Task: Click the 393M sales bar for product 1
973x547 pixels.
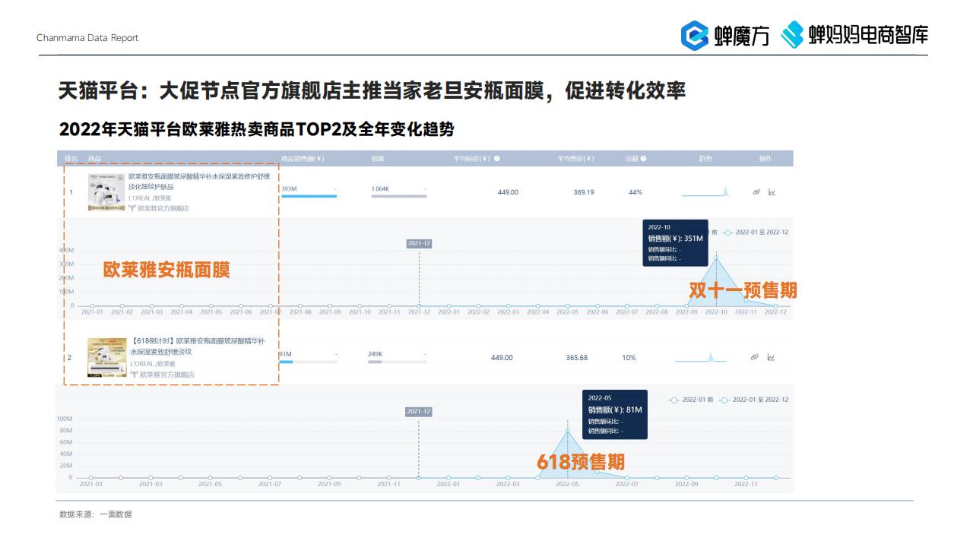Action: coord(309,196)
